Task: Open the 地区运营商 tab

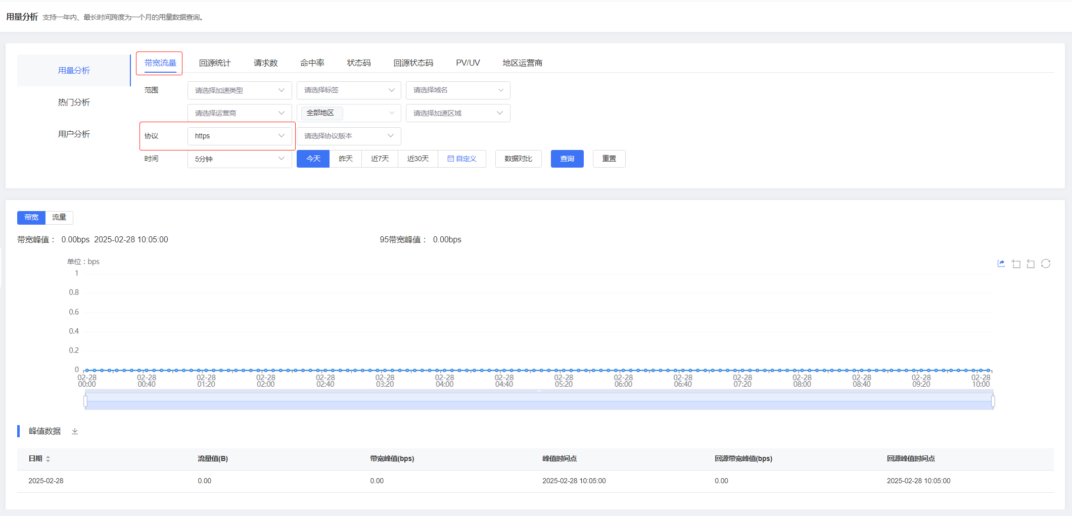Action: click(x=523, y=63)
